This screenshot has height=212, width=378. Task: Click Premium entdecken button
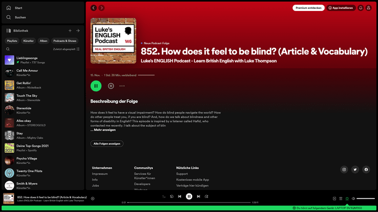[x=308, y=8]
